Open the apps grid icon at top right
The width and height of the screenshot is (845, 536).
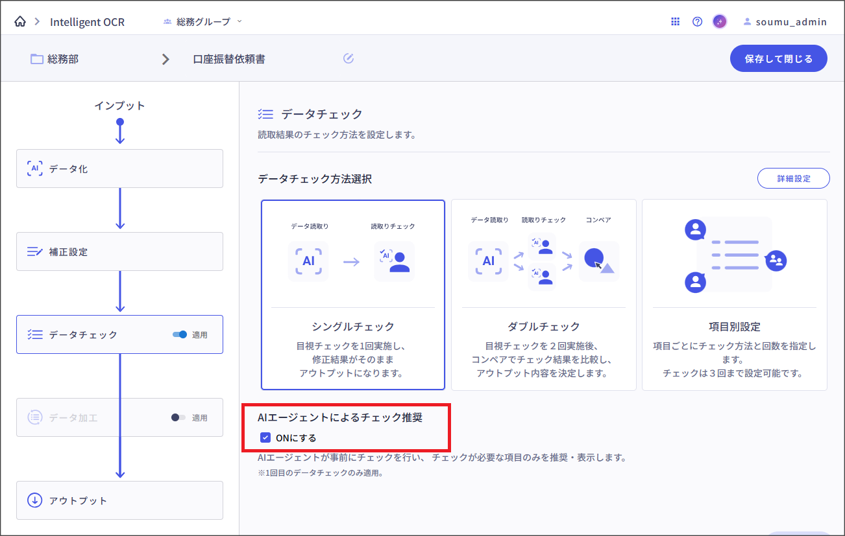675,21
